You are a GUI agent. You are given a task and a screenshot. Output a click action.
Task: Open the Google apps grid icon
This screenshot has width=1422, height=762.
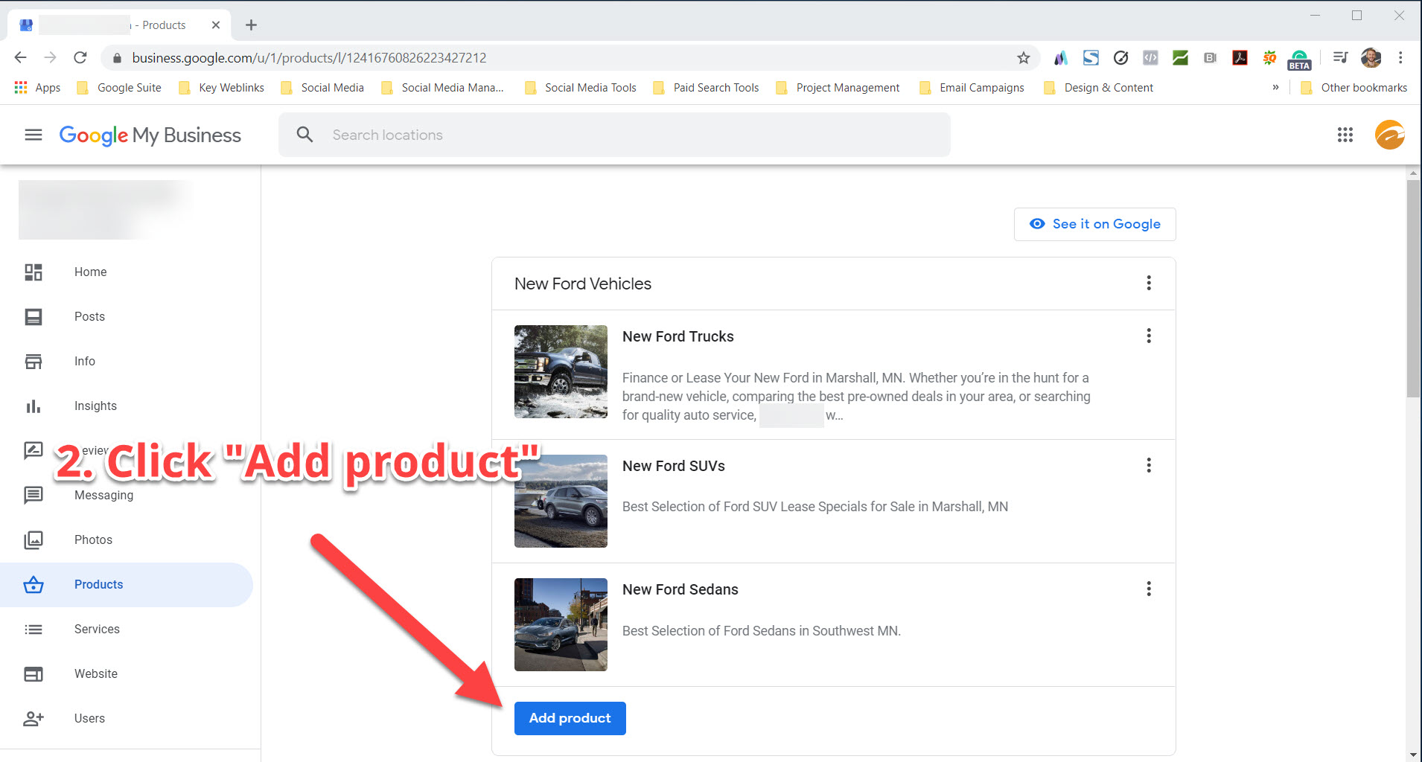point(1344,135)
